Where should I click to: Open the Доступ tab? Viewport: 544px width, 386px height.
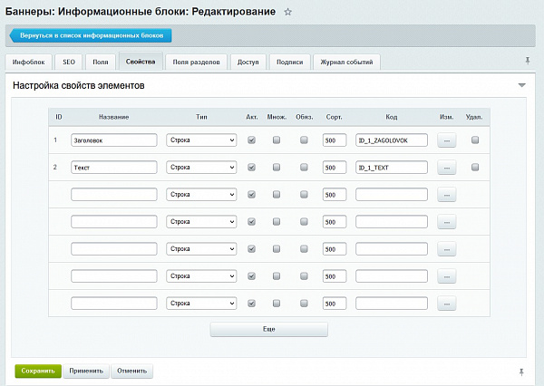coord(248,63)
